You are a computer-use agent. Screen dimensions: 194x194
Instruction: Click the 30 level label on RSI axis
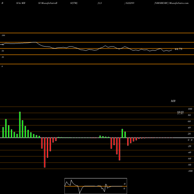(x=3, y=57)
